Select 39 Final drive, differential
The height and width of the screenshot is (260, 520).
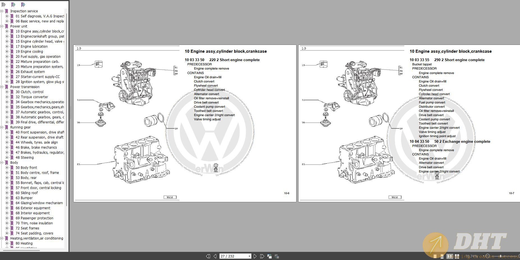point(40,122)
